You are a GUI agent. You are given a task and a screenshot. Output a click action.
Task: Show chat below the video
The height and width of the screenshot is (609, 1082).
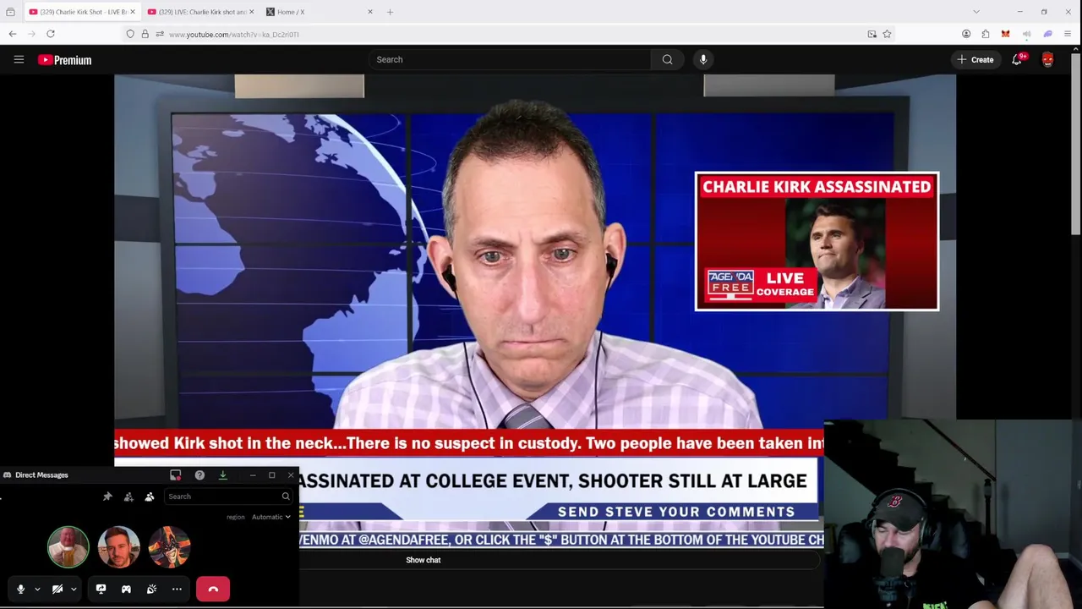click(x=423, y=560)
